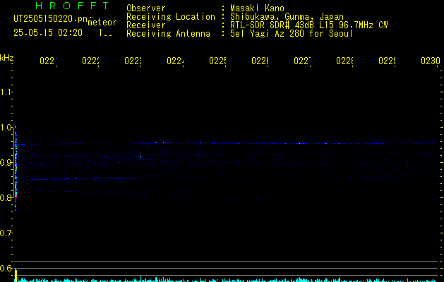The image size is (444, 282).
Task: Click the green HROFFT title
Action: pyautogui.click(x=73, y=6)
